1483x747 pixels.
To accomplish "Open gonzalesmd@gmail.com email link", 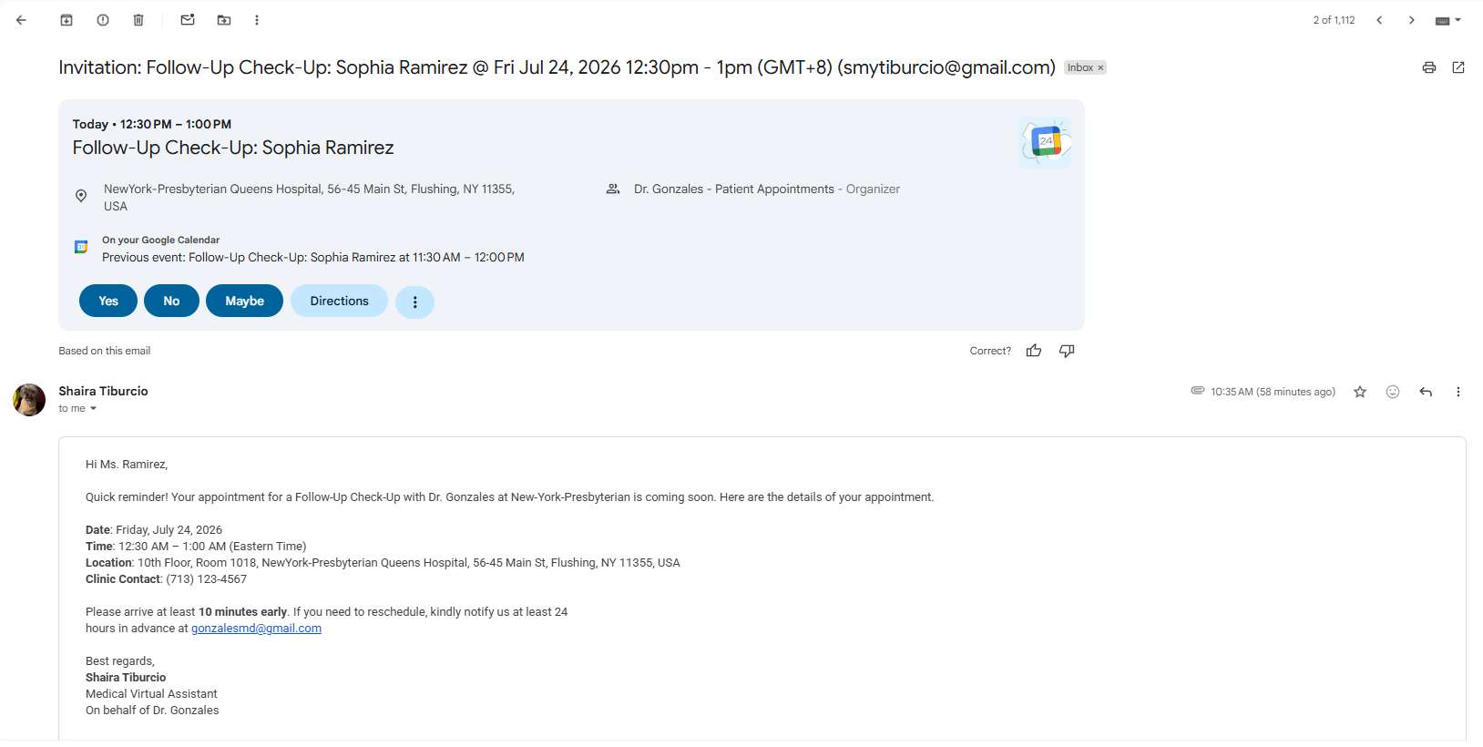I will [x=256, y=629].
